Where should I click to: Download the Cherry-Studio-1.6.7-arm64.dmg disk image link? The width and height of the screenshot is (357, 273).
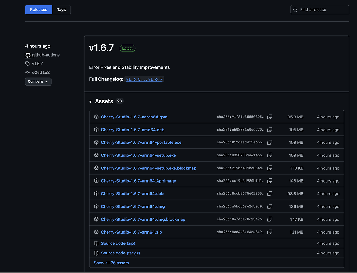coord(133,206)
